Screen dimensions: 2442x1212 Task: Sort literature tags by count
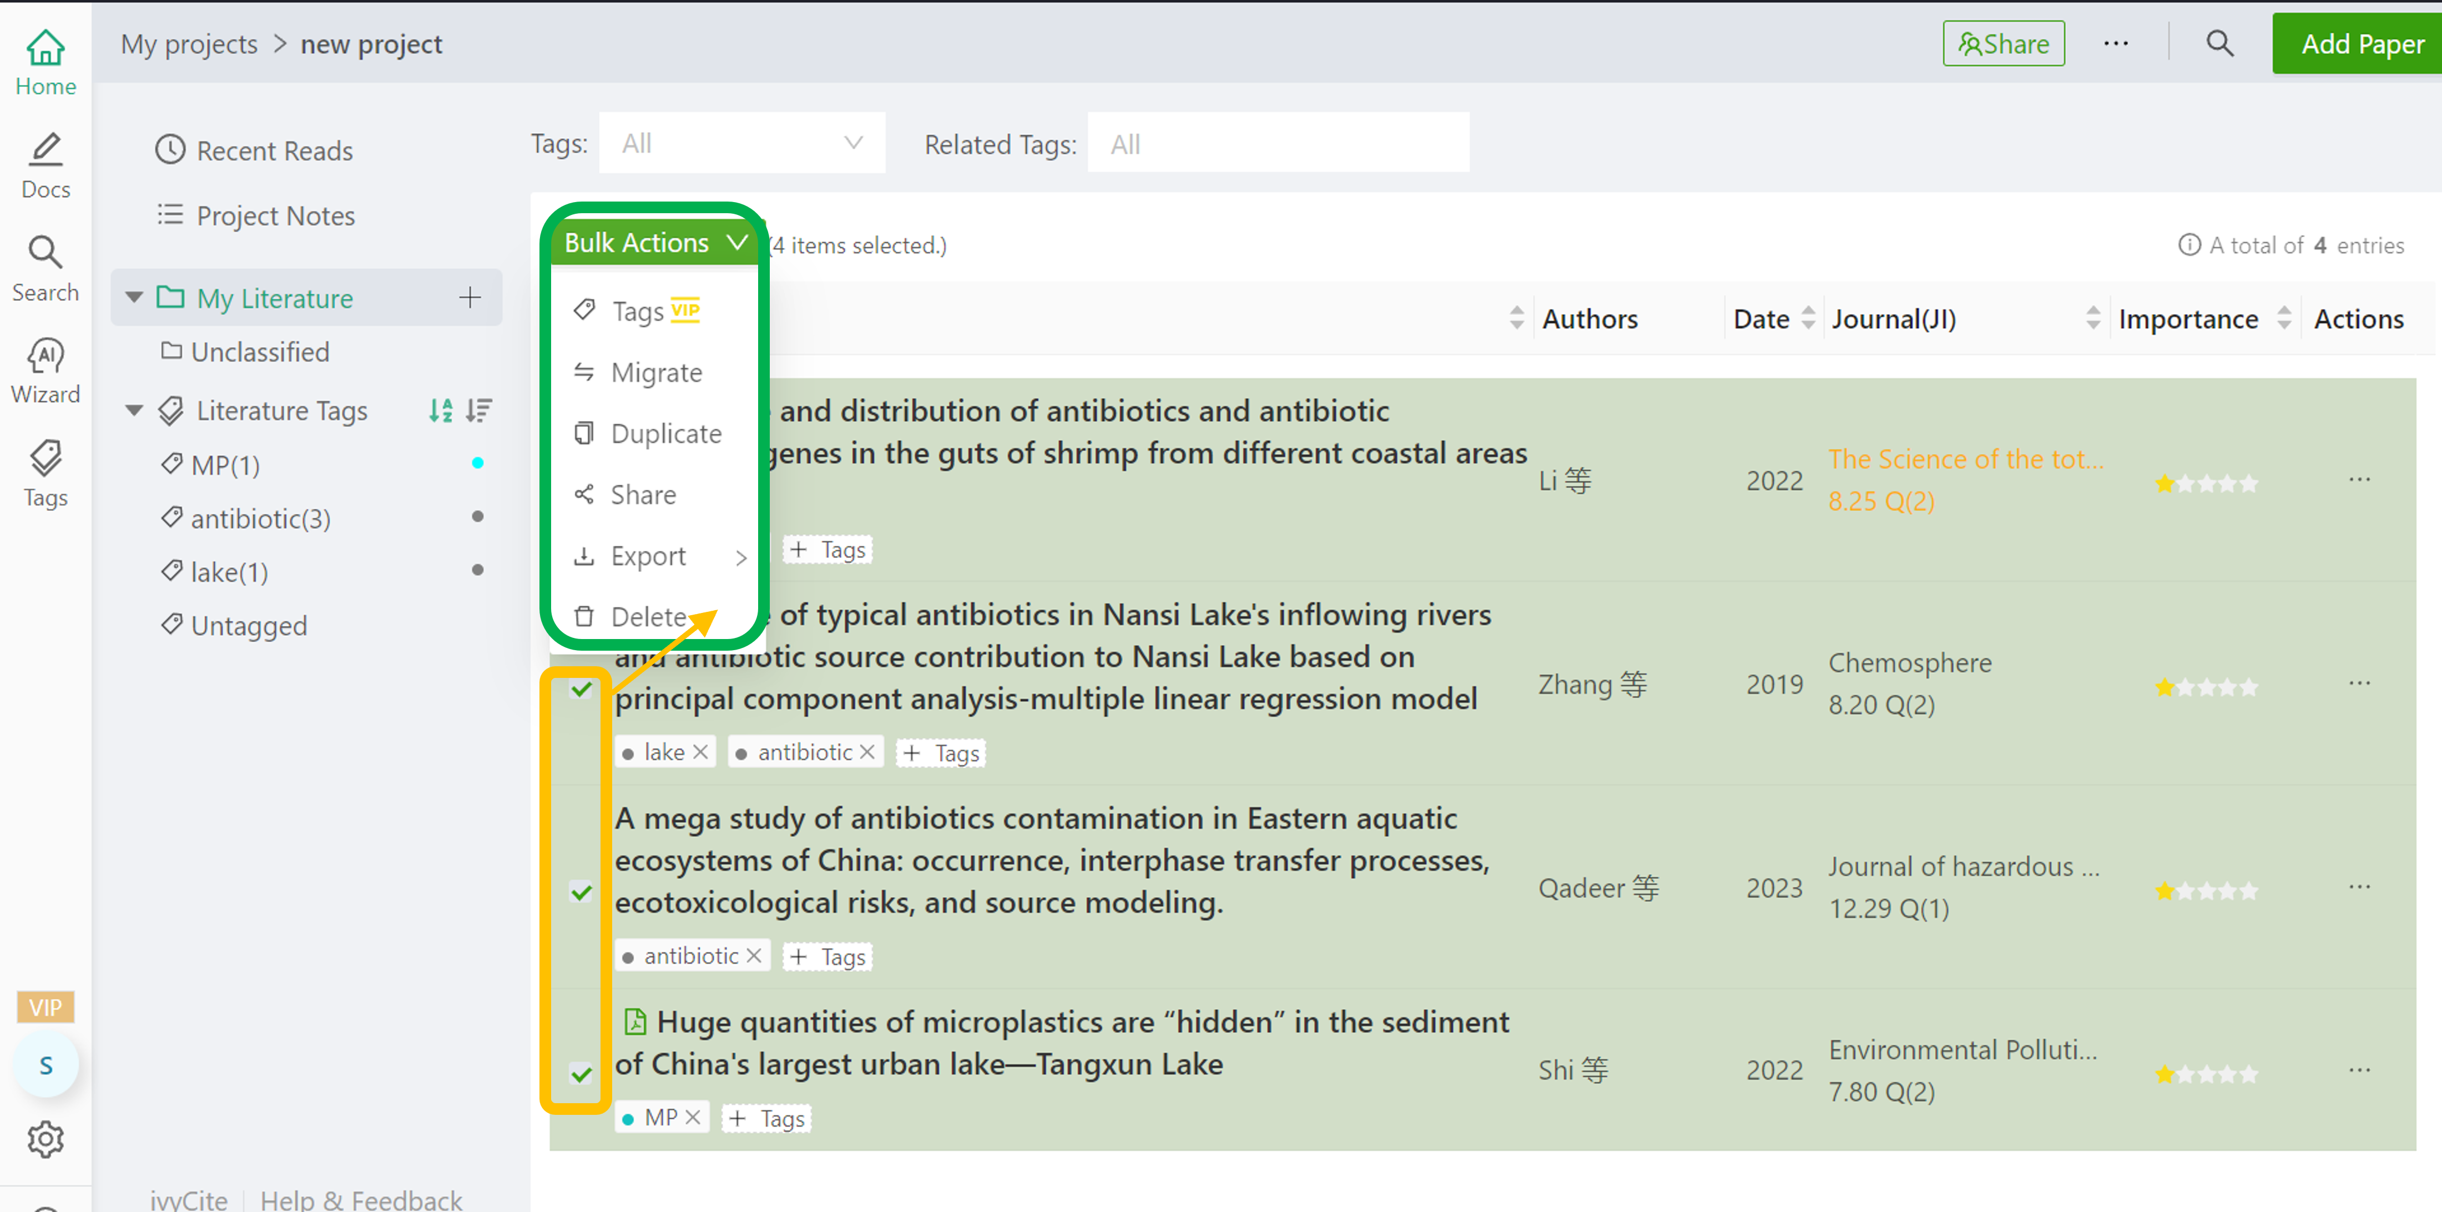coord(479,410)
